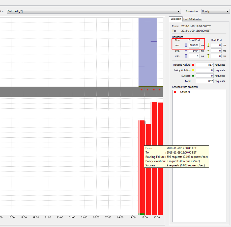
Task: Select the highlighted blue response time interval
Action: coord(148,52)
